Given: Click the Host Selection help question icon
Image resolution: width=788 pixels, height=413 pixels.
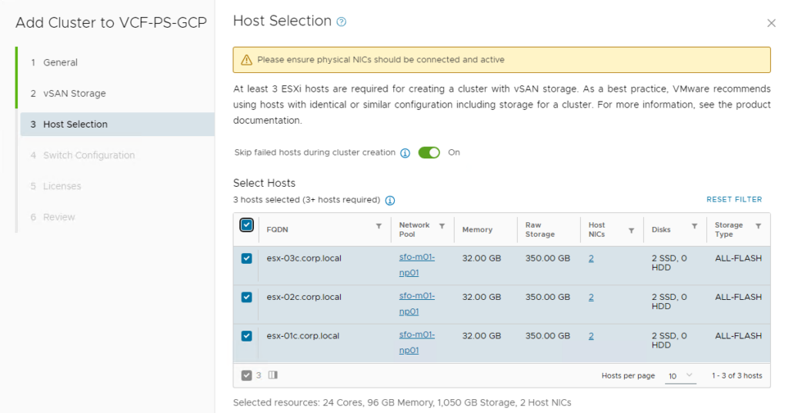Looking at the screenshot, I should (x=342, y=22).
